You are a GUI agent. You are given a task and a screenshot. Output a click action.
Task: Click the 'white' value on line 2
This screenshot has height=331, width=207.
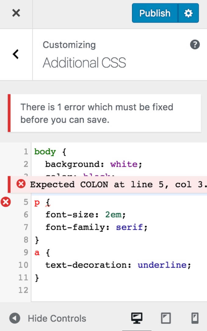tap(124, 164)
